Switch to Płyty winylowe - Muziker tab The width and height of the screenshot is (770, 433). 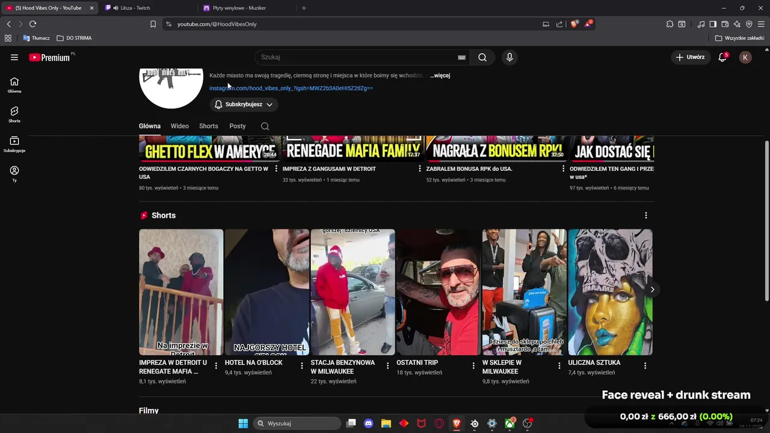[247, 8]
